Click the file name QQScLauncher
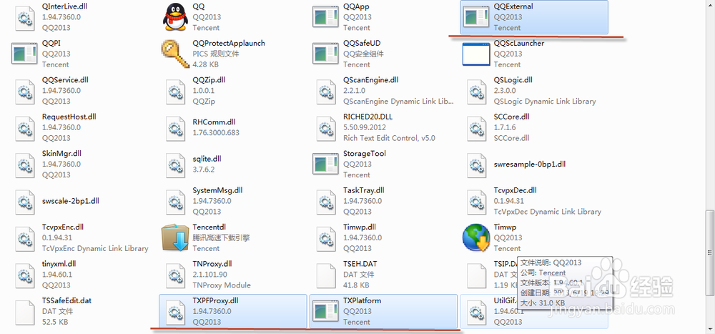Image resolution: width=715 pixels, height=334 pixels. pos(519,44)
